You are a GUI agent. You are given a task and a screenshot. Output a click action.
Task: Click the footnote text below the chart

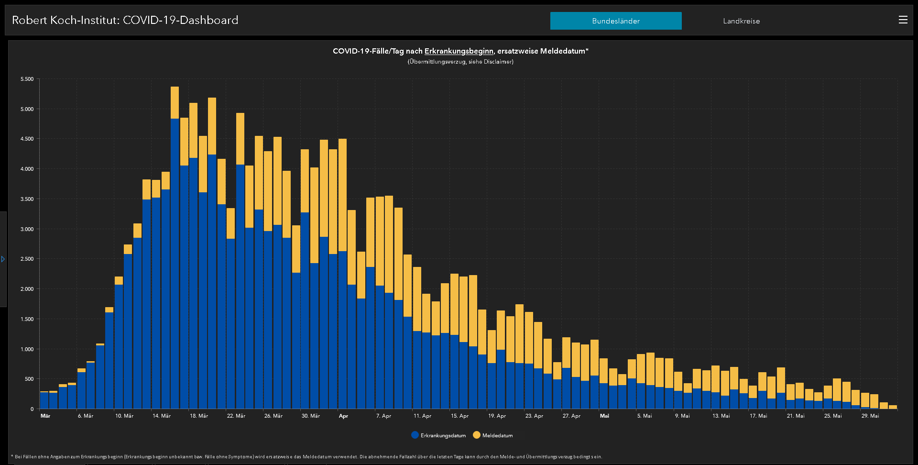coord(306,456)
